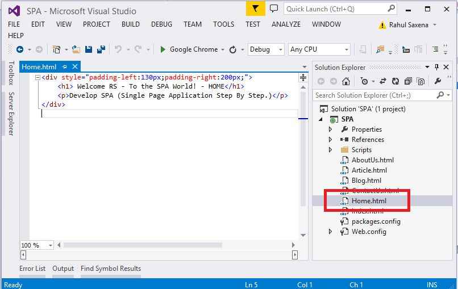
Task: Click the warning icon next to Rahul Saxena
Action: [382, 25]
